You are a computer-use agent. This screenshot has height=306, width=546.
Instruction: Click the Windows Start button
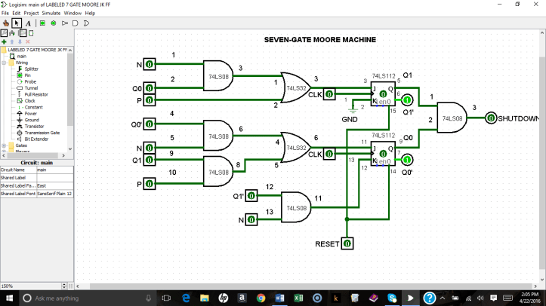8,298
